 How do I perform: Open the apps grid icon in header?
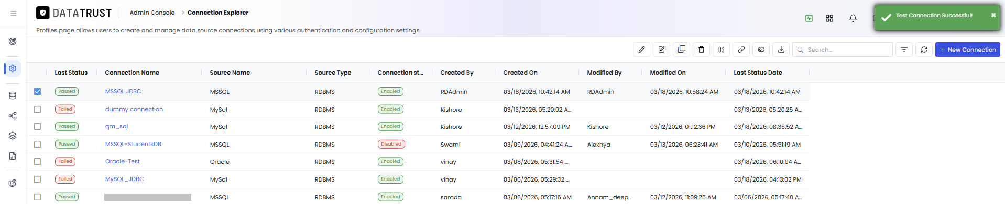(x=829, y=18)
